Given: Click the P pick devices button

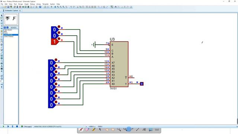Looking at the screenshot, I should click(5, 28).
